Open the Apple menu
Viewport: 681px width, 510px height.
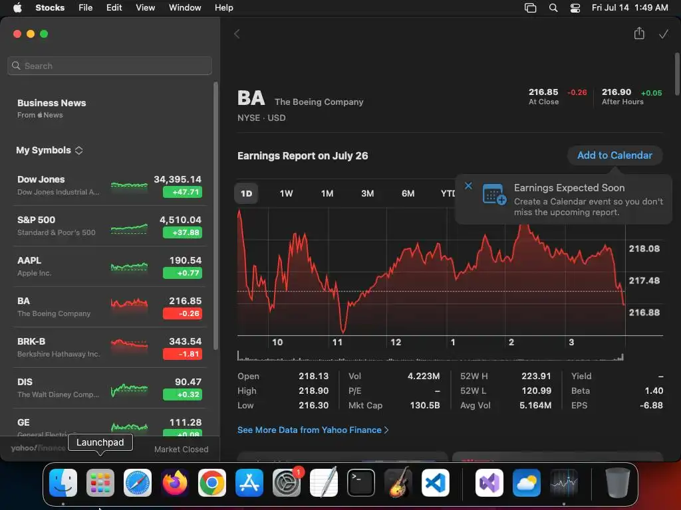pyautogui.click(x=17, y=7)
